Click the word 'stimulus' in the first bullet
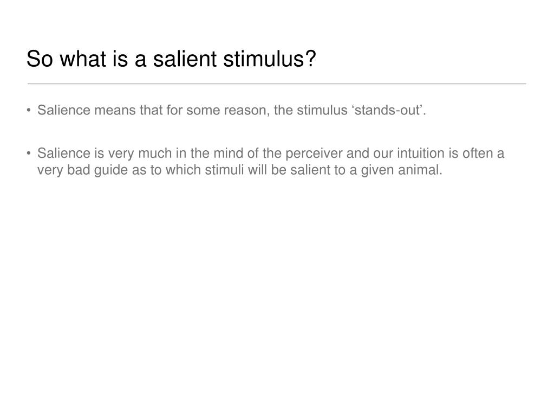Viewport: 554px width, 416px height. pyautogui.click(x=322, y=110)
